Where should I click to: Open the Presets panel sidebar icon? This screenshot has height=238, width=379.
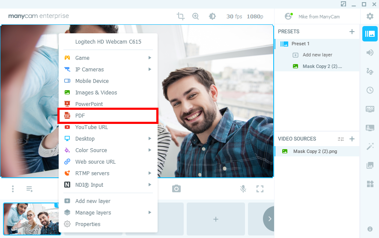point(370,34)
